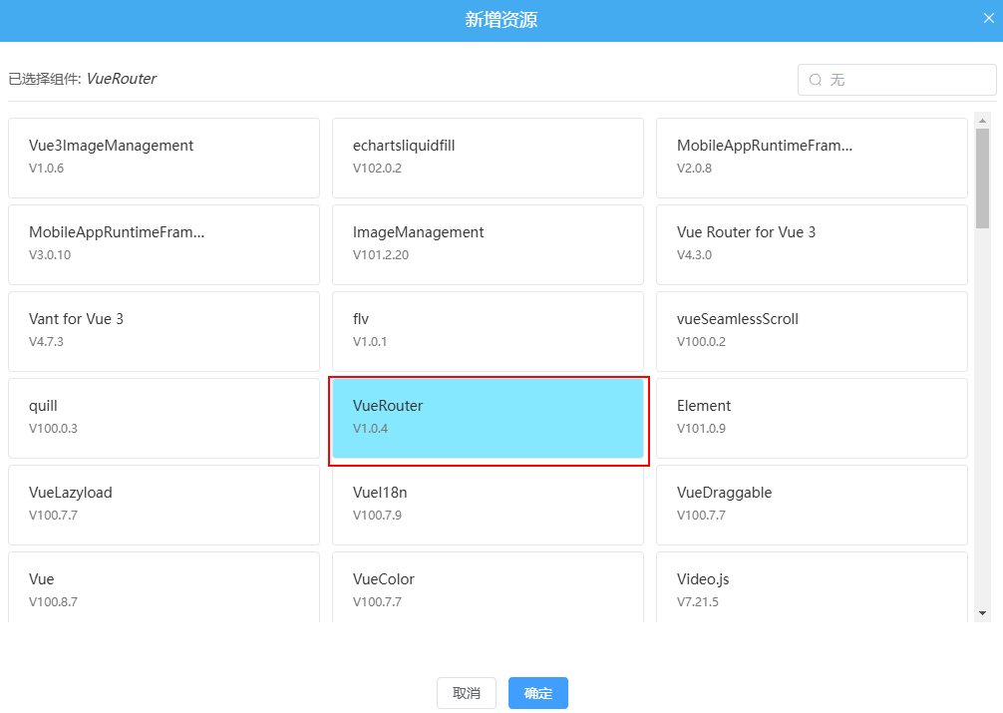1003x713 pixels.
Task: Close the 新增资源 dialog with the X
Action: 989,19
